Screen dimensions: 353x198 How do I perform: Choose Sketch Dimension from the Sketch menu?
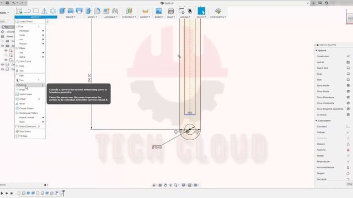tap(30, 127)
